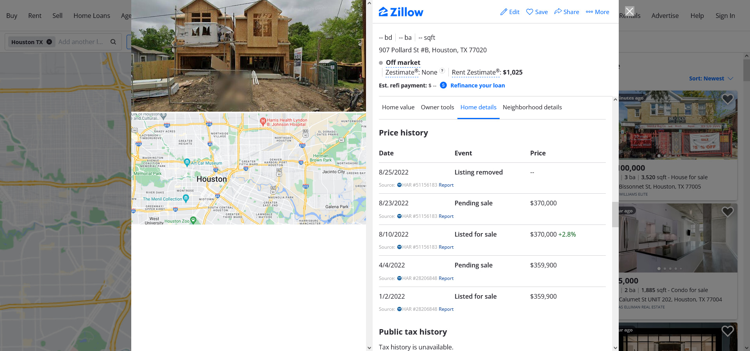This screenshot has height=351, width=750.
Task: Click the Zillow logo in the panel
Action: 401,12
